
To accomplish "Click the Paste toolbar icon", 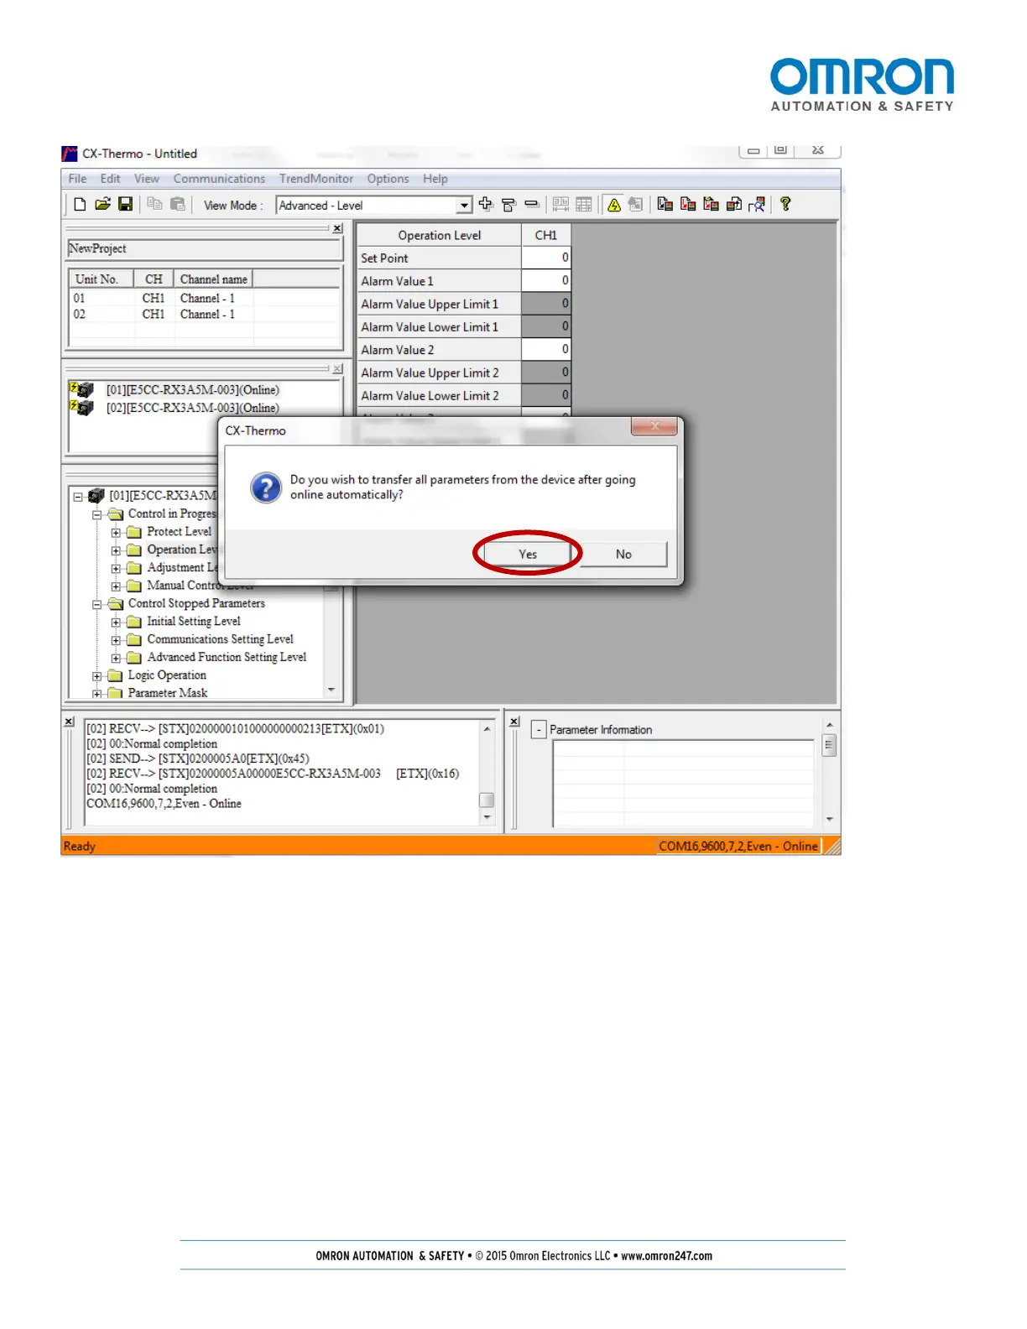I will (177, 204).
